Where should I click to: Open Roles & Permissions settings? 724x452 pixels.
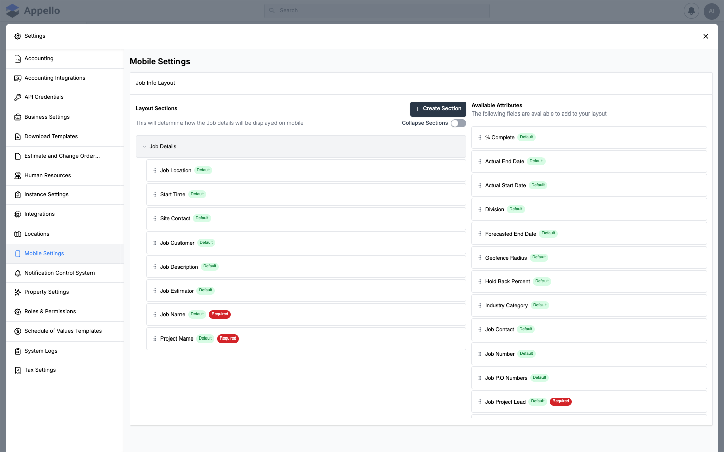click(64, 312)
